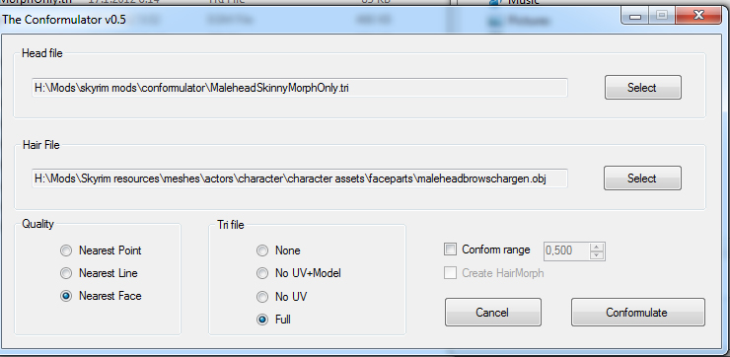Decrease conform range with down arrow
This screenshot has height=357, width=730.
pos(597,255)
